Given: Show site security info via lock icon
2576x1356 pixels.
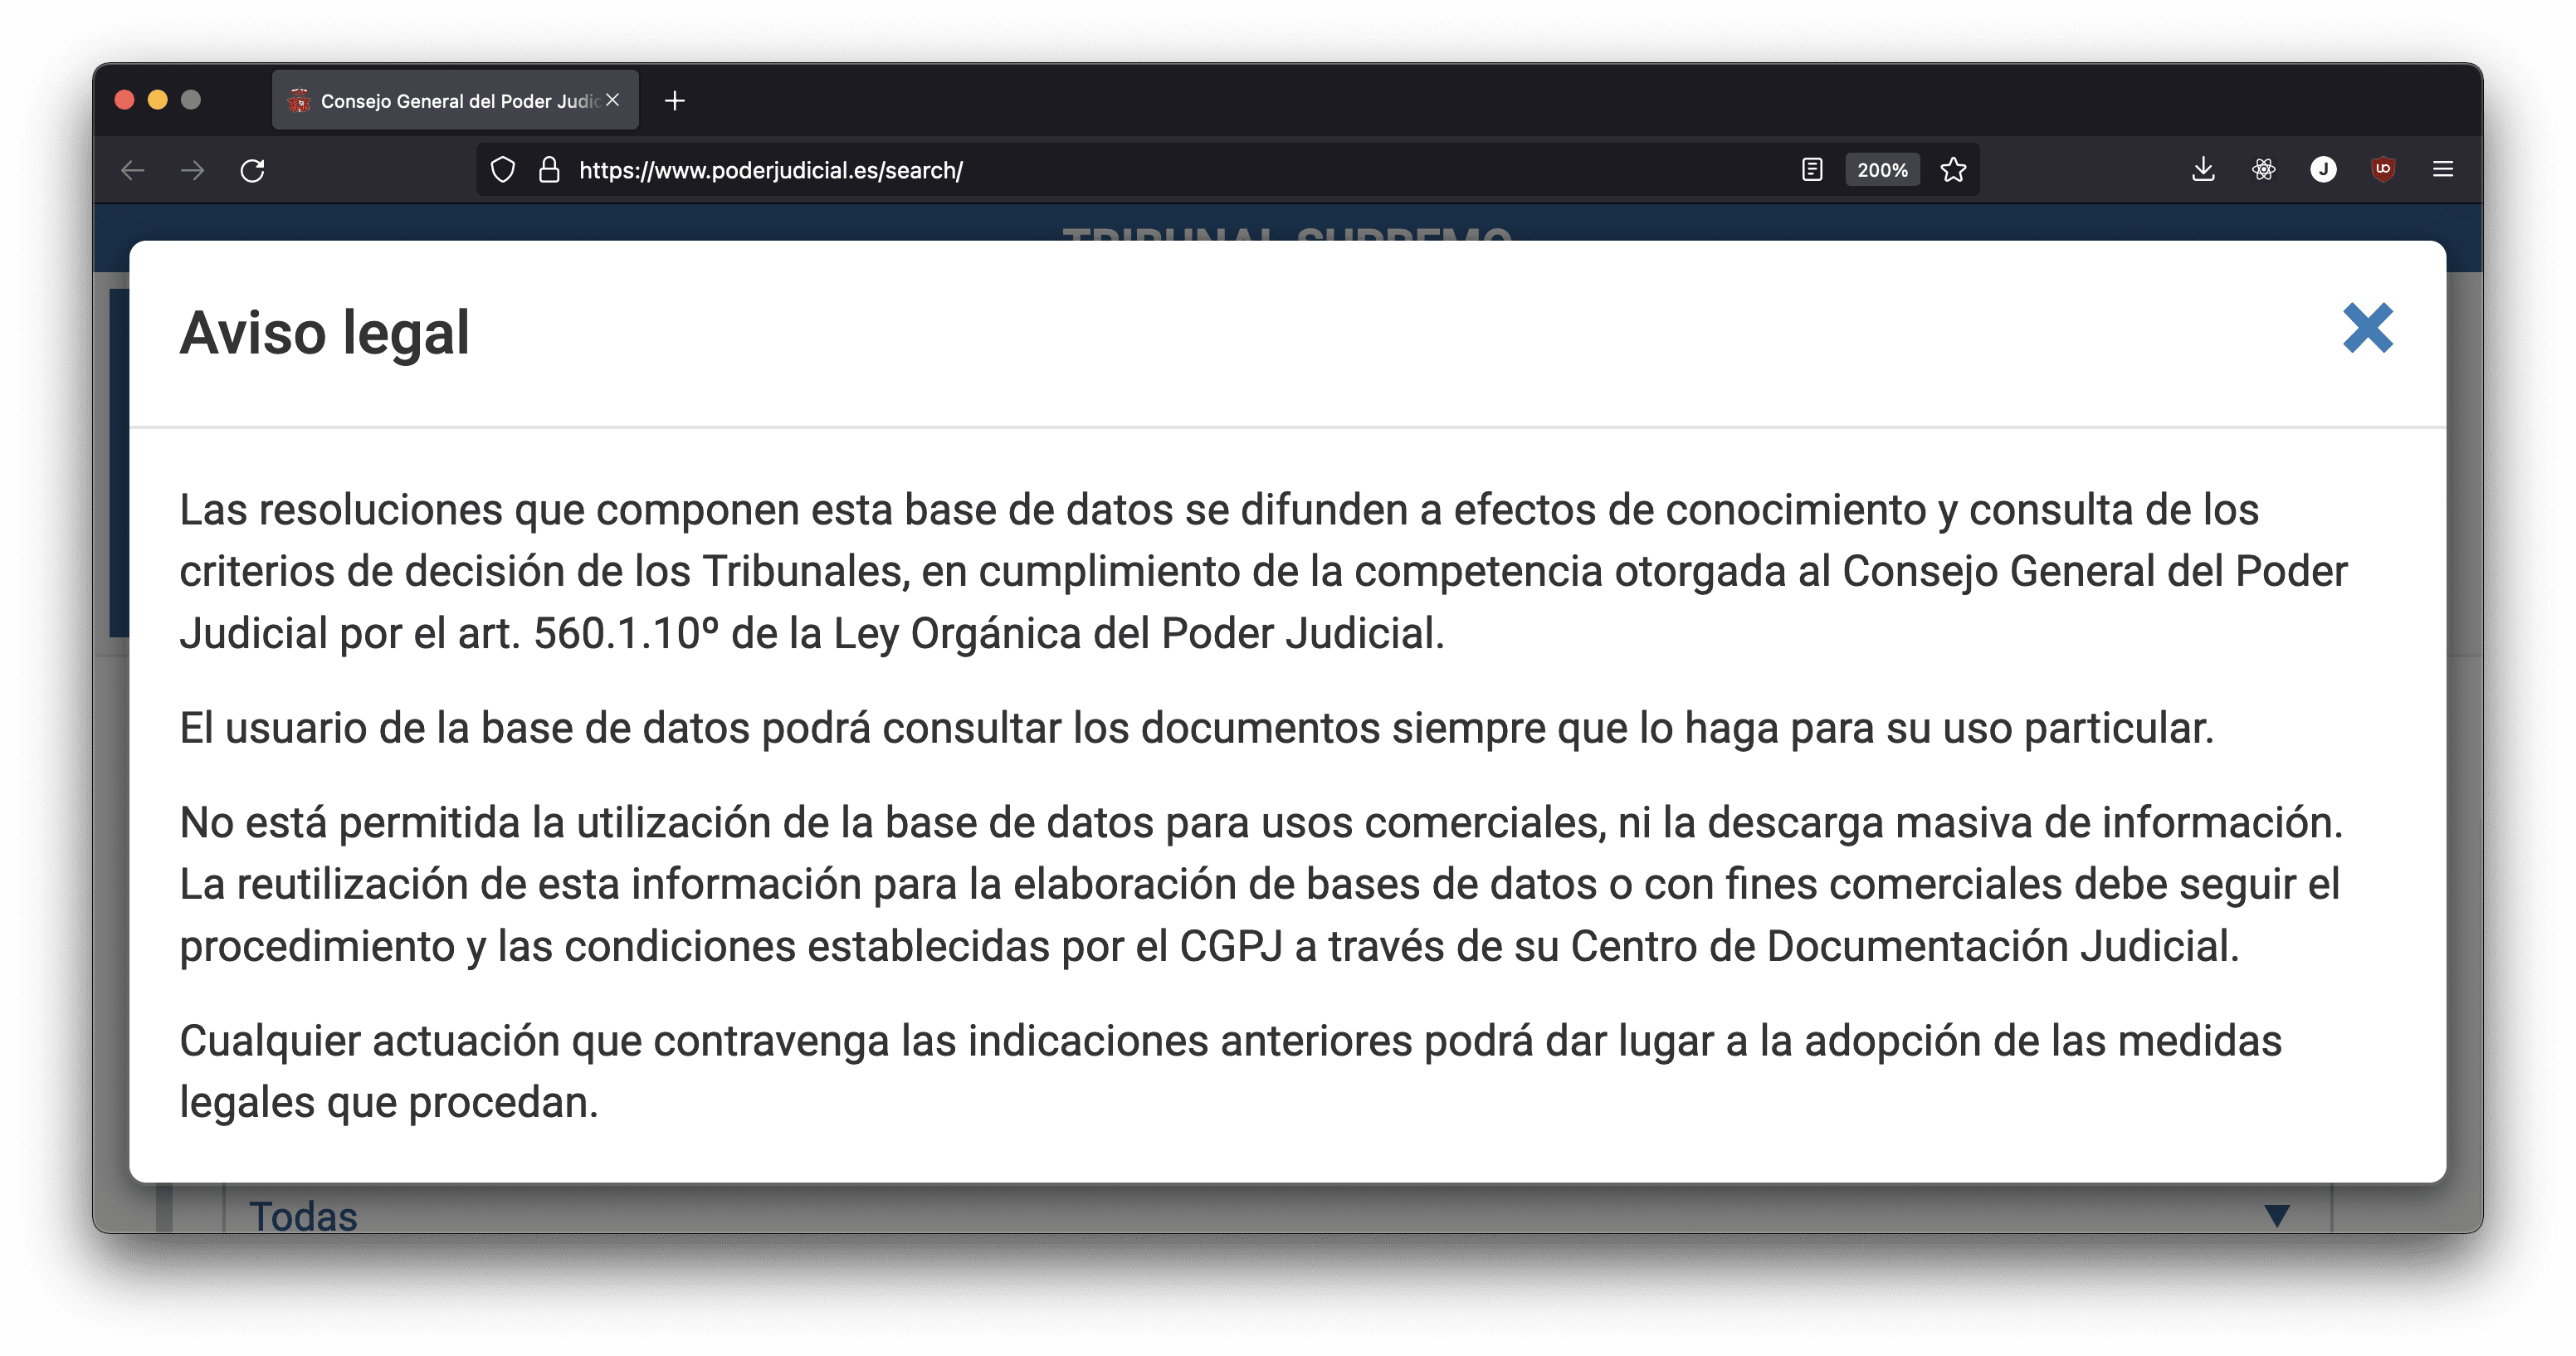Looking at the screenshot, I should tap(549, 170).
